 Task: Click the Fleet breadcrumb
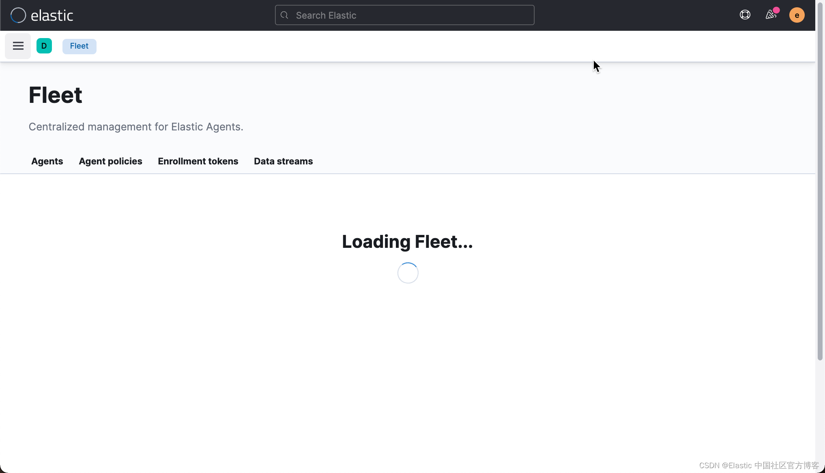pyautogui.click(x=79, y=46)
